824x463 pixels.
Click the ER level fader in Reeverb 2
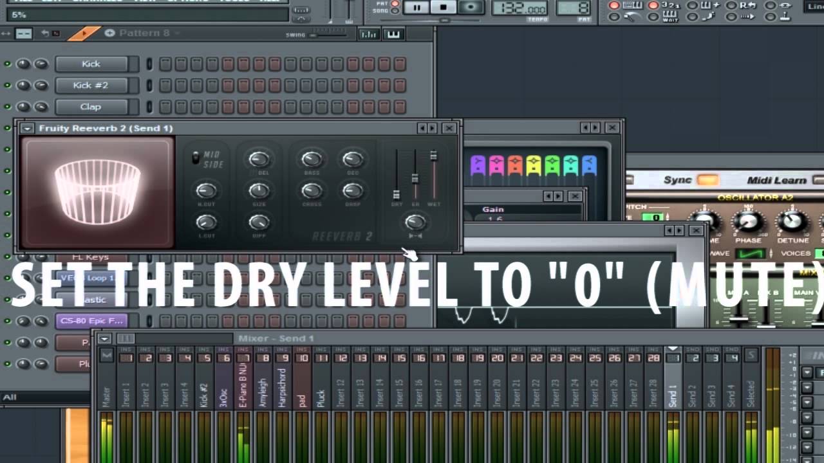[415, 178]
